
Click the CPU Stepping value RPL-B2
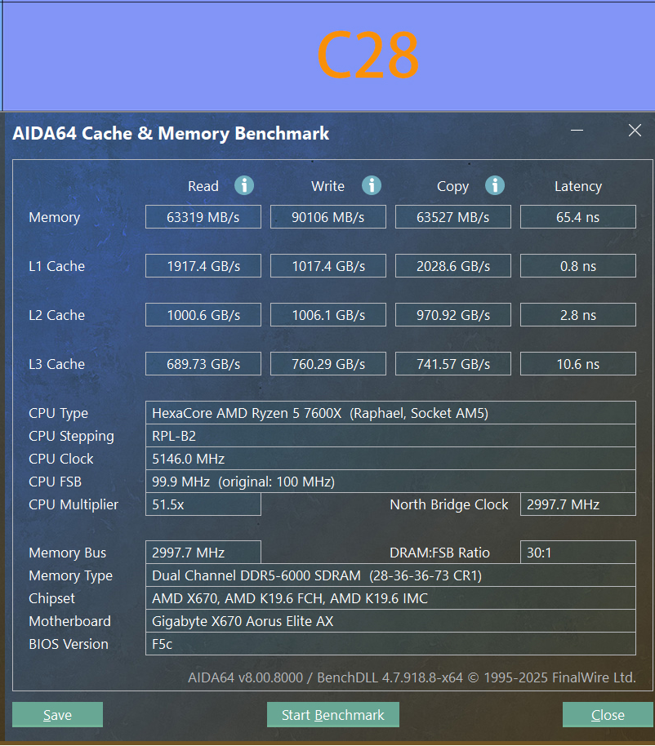click(x=391, y=436)
